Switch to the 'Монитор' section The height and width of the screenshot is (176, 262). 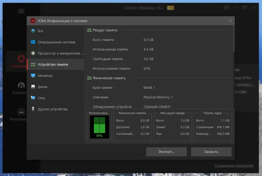pos(55,75)
